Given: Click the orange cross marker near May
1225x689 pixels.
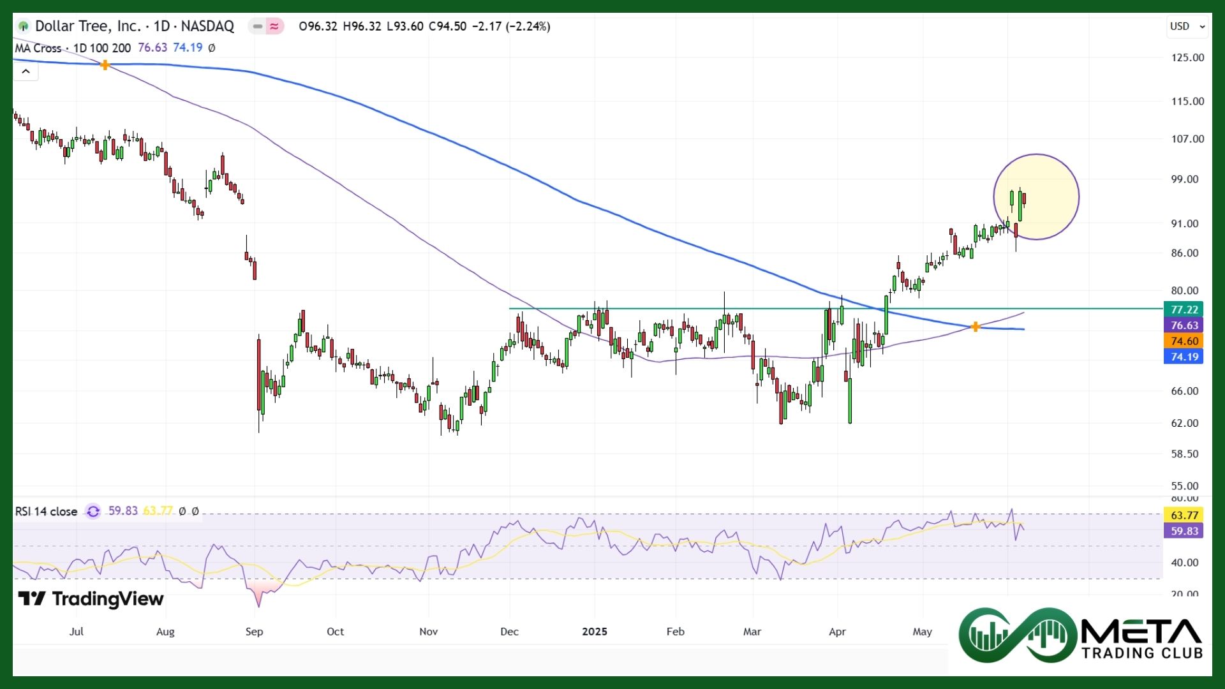Looking at the screenshot, I should pyautogui.click(x=976, y=327).
